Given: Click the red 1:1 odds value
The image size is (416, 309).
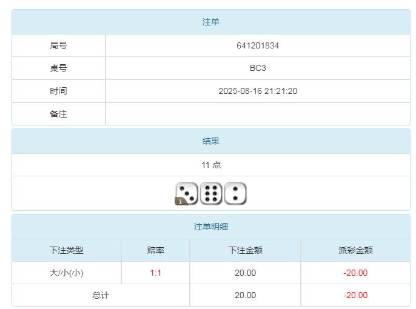Looking at the screenshot, I should (x=156, y=273).
